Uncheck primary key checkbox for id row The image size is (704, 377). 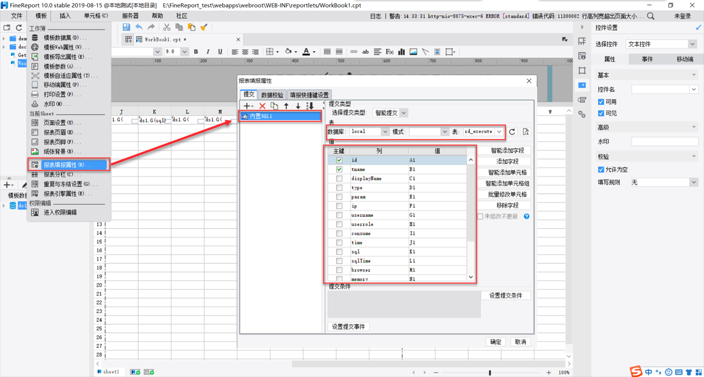point(339,160)
